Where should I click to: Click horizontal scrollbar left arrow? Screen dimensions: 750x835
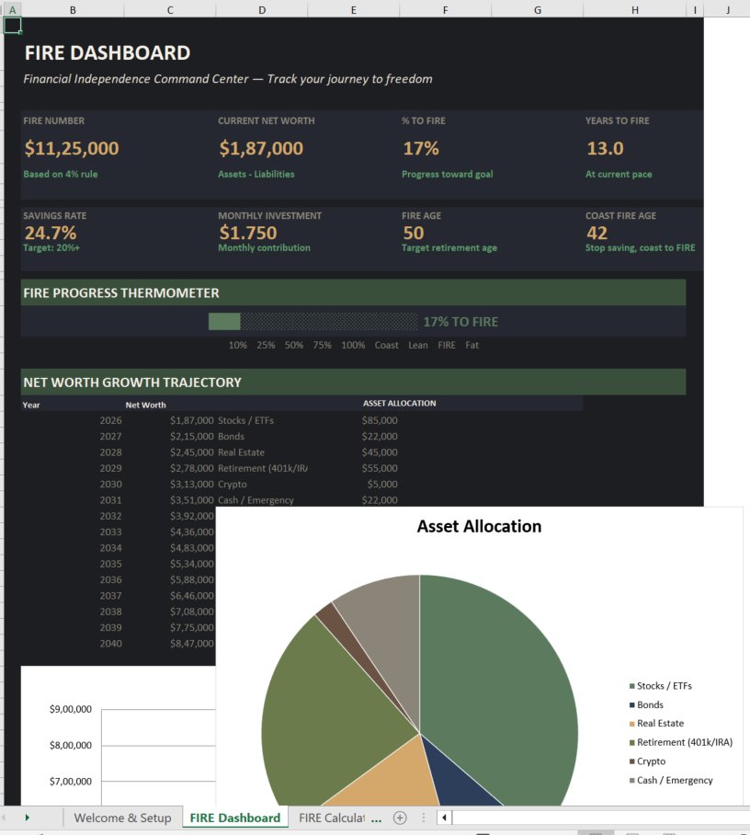pos(444,818)
